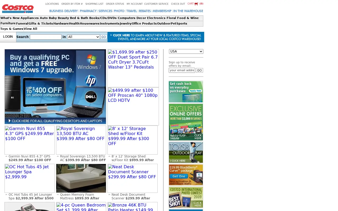Select Toys & Games category

(x=12, y=29)
